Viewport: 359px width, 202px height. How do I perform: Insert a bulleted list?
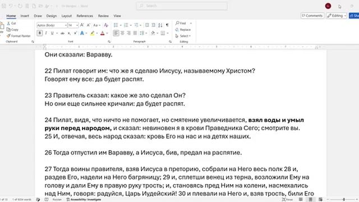pos(116,25)
